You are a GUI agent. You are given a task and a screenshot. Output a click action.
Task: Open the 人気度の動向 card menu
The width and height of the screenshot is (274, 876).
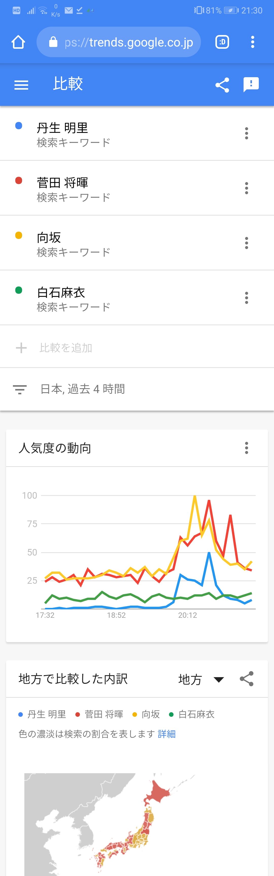click(246, 448)
